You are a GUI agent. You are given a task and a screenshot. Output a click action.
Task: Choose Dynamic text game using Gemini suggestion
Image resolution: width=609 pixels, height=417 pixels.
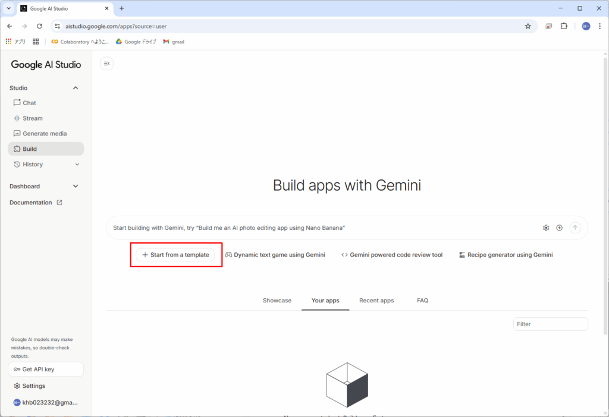275,255
